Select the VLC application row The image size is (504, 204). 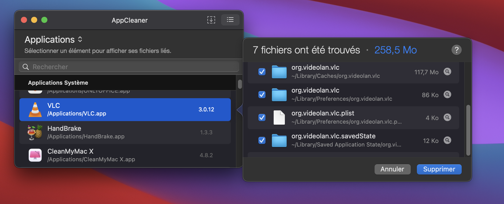[125, 110]
